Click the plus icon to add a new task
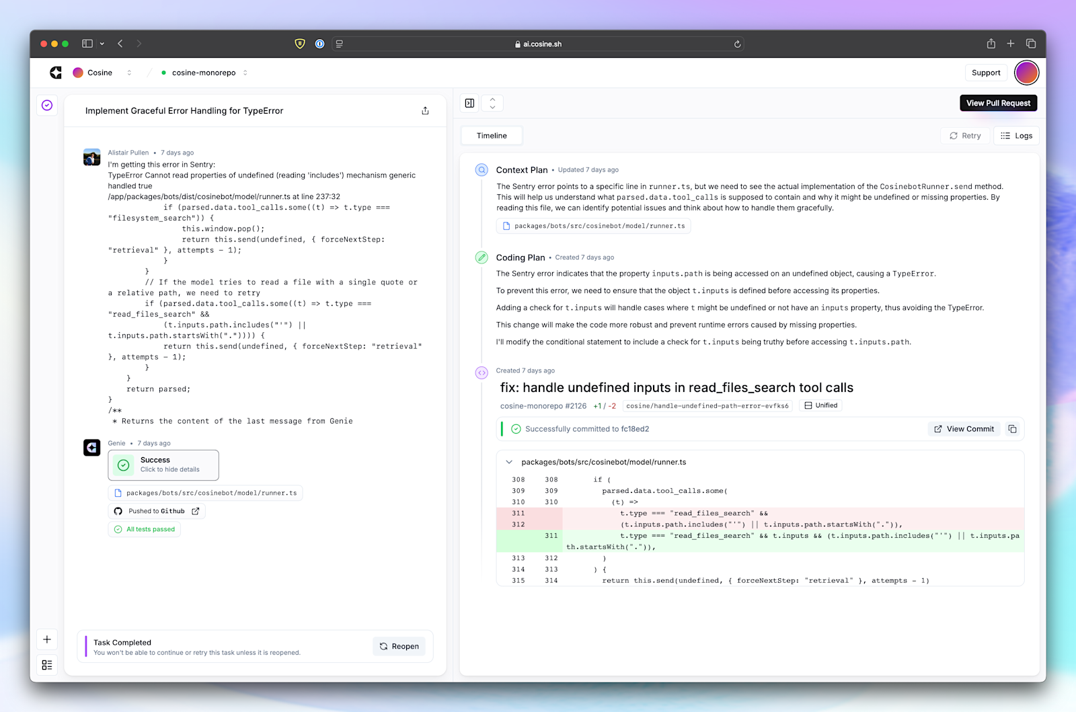The height and width of the screenshot is (712, 1076). click(x=46, y=639)
